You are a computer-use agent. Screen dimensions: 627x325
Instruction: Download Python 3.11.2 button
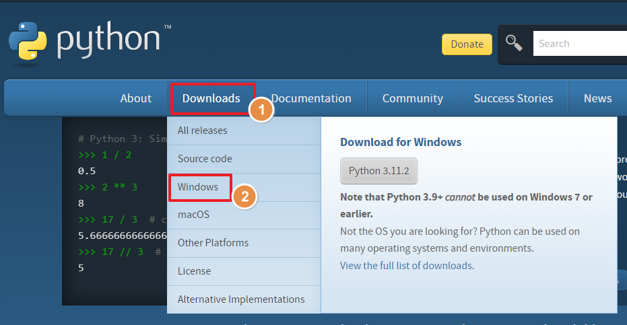click(378, 171)
